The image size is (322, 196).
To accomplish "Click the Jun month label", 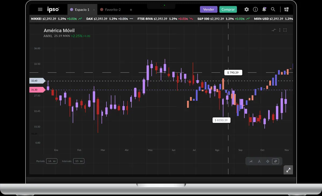I will click(x=174, y=150).
